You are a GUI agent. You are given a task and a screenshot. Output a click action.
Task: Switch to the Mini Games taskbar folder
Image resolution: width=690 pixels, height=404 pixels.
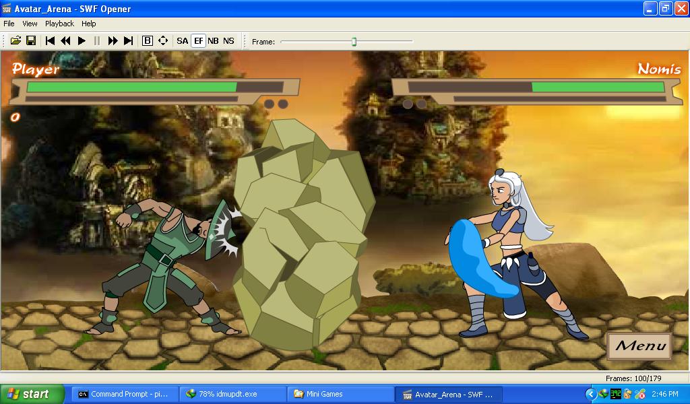pos(340,395)
